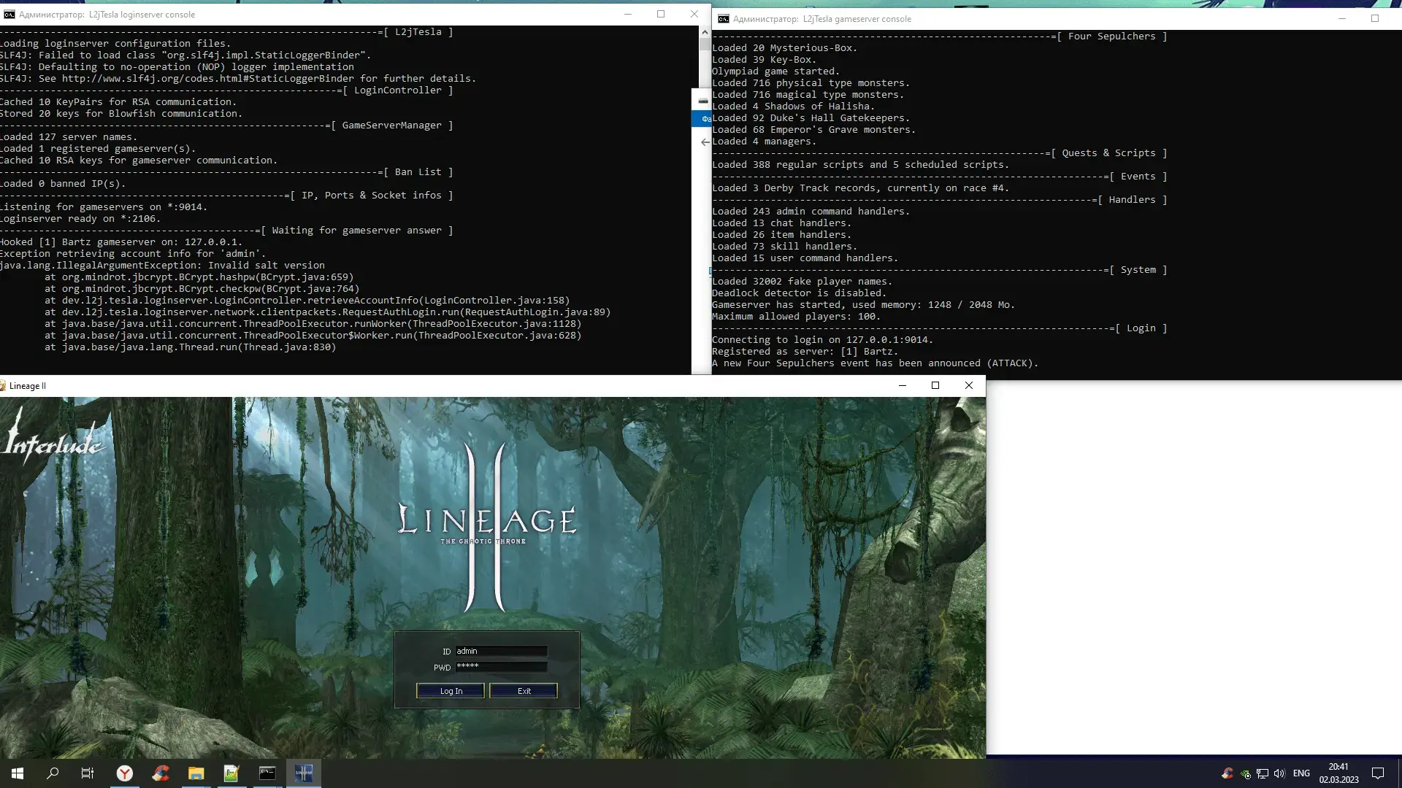The image size is (1402, 788).
Task: Click 'Gameserver has started, used memory' line
Action: pyautogui.click(x=863, y=305)
